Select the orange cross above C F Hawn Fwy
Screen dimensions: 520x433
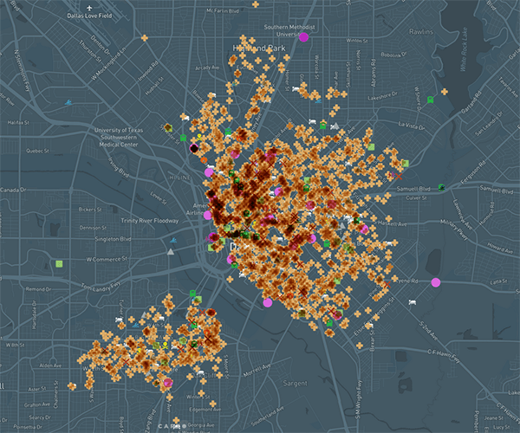point(360,346)
